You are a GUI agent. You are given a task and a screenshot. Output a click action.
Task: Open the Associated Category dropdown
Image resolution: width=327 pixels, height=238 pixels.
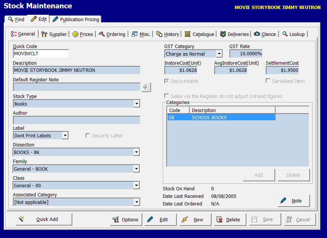137,202
